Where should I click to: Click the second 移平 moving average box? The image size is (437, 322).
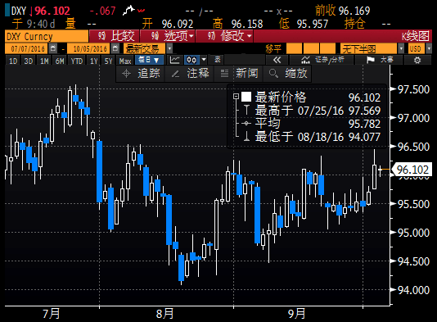311,48
